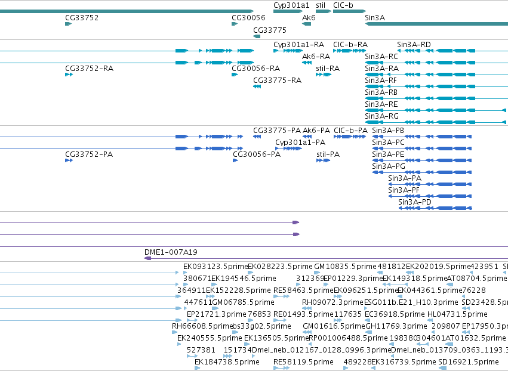This screenshot has width=508, height=371.
Task: Click EST EK028223.5prime
Action: (280, 267)
